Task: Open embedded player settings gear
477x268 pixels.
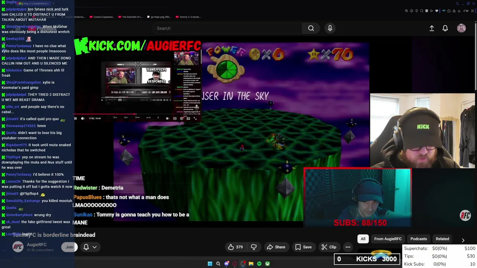Action: (181, 118)
